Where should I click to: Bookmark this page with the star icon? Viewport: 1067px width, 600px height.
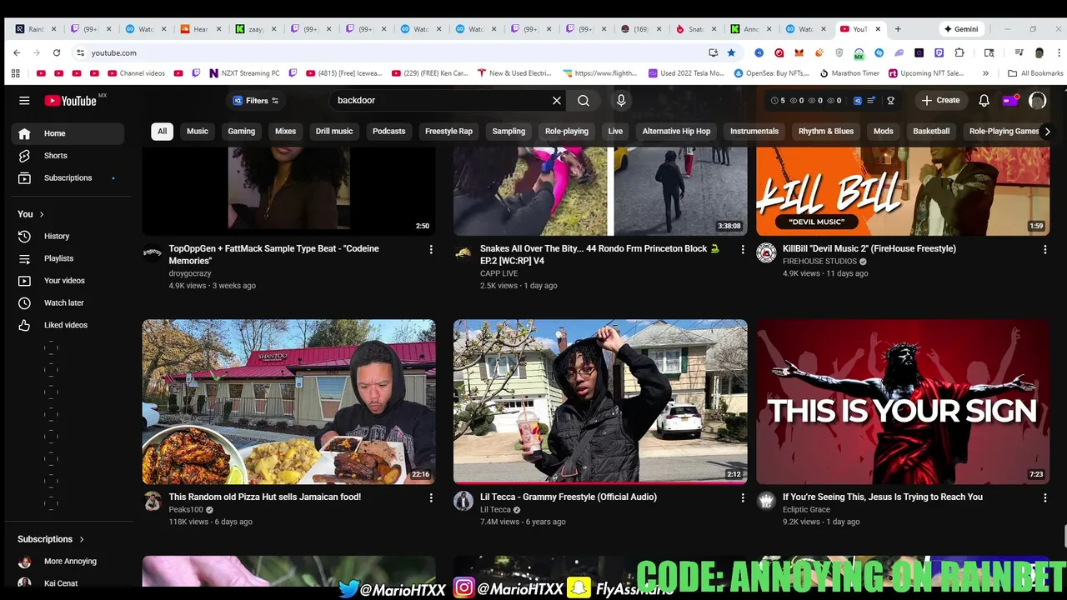[731, 52]
